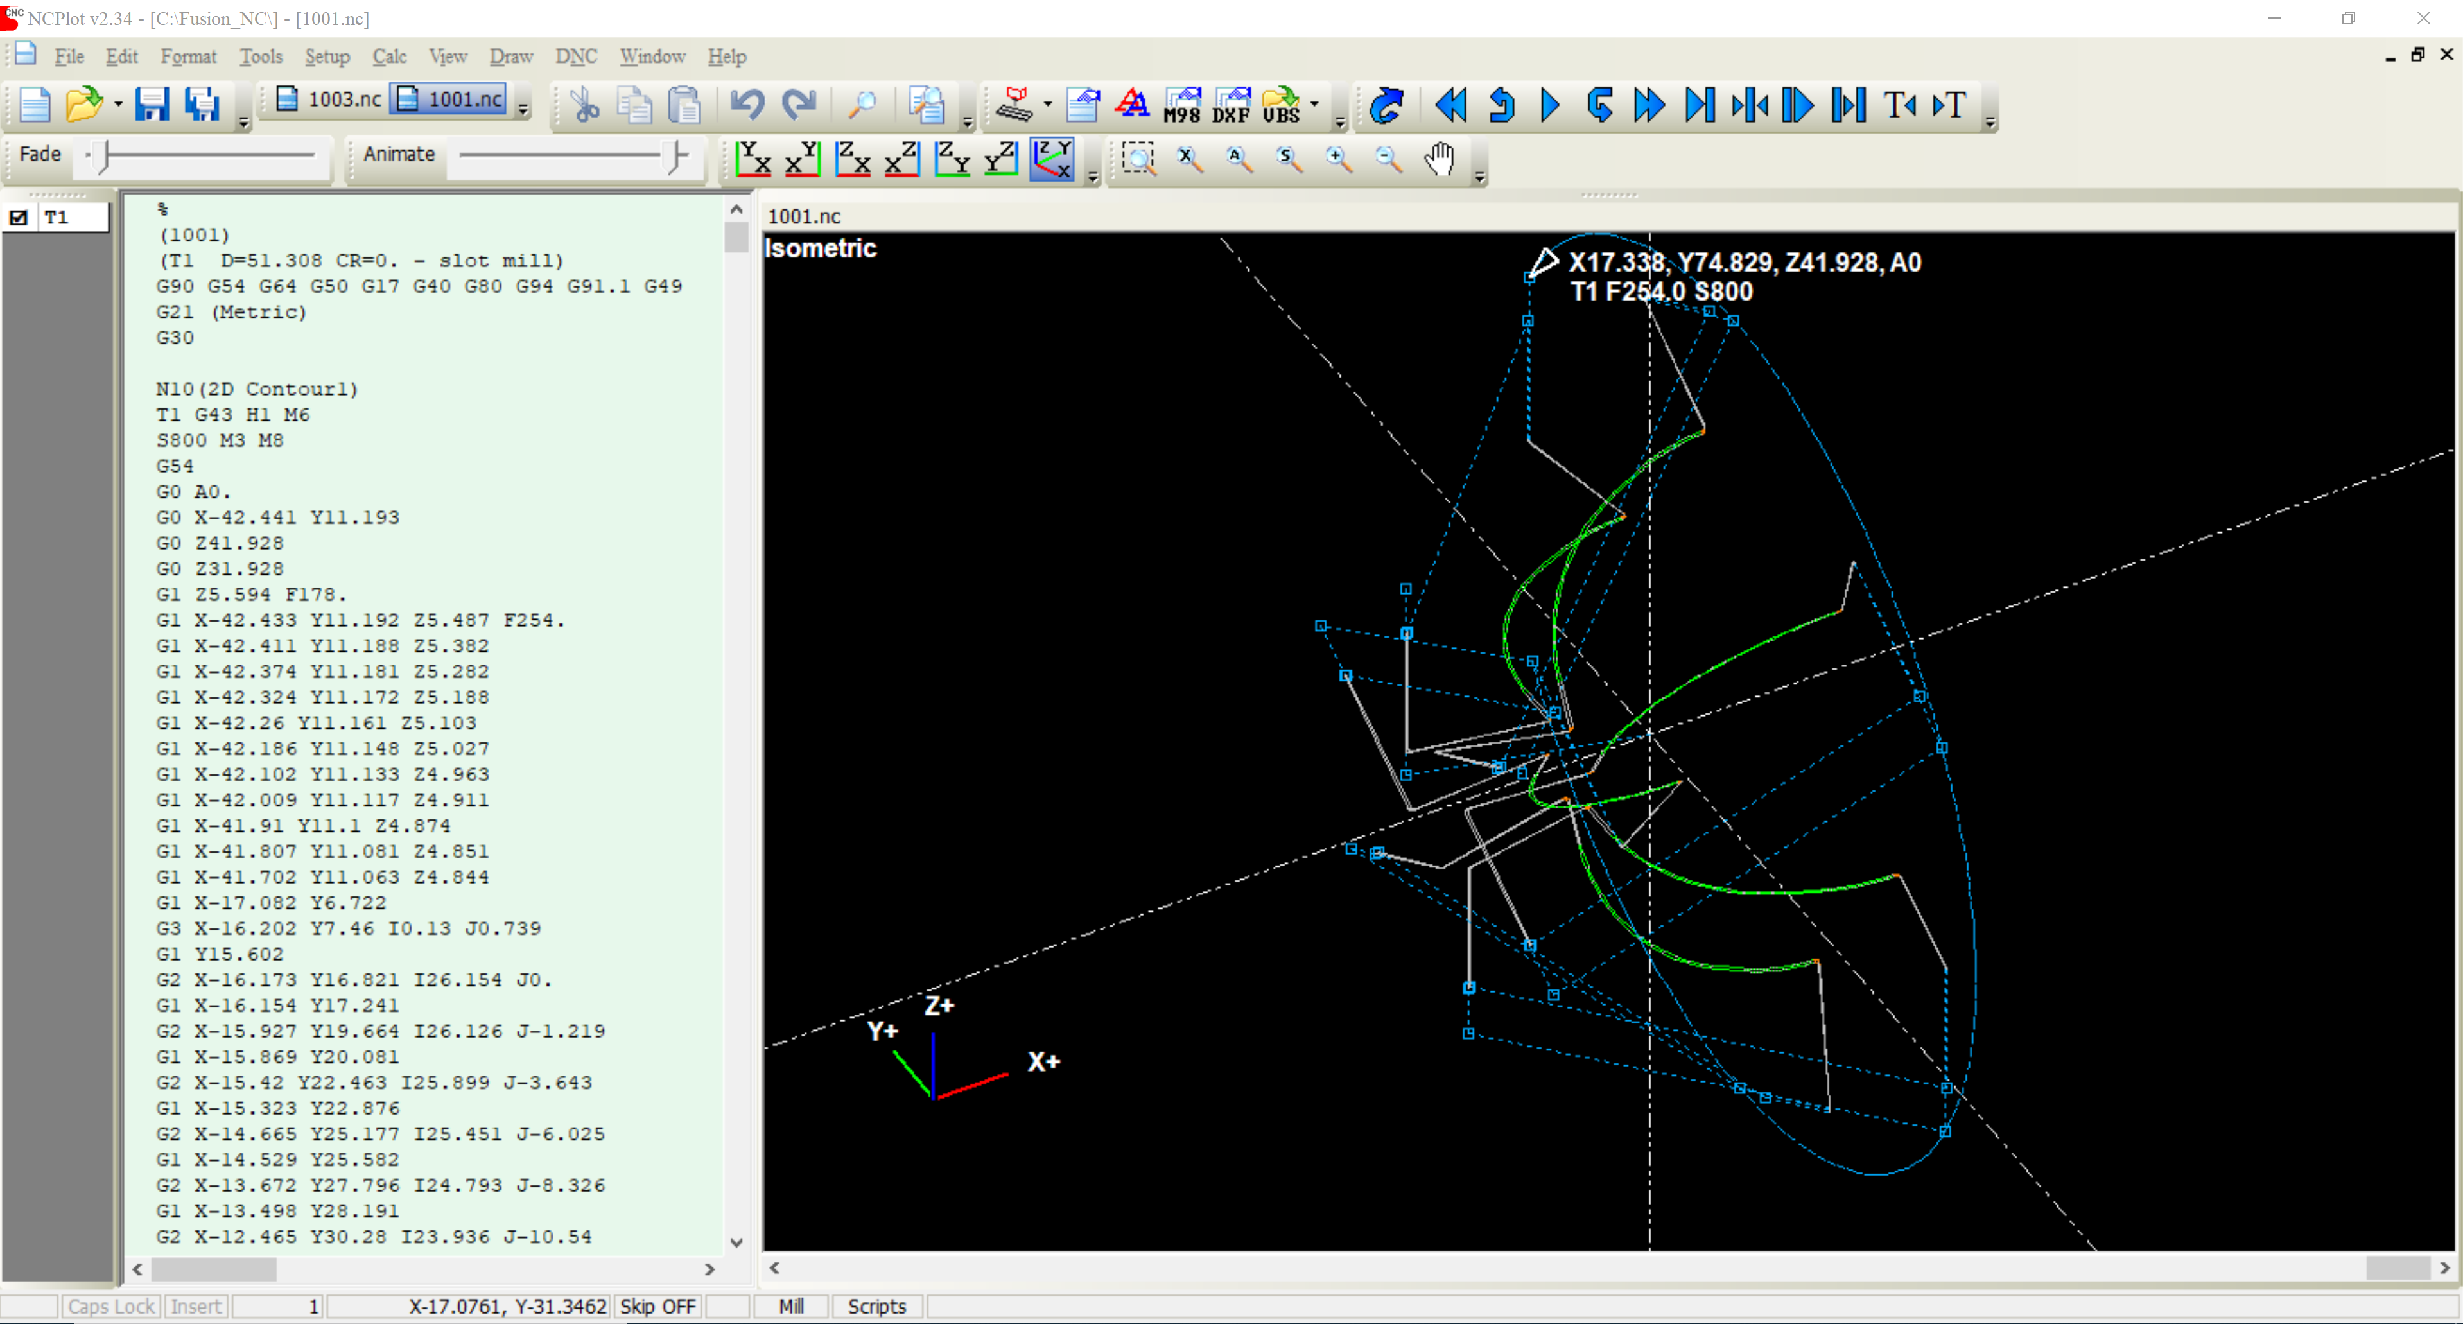2463x1324 pixels.
Task: Uncheck the T1 tool visibility checkbox
Action: (18, 218)
